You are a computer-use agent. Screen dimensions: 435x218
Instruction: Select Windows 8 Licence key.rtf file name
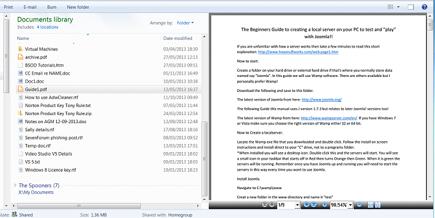point(50,170)
